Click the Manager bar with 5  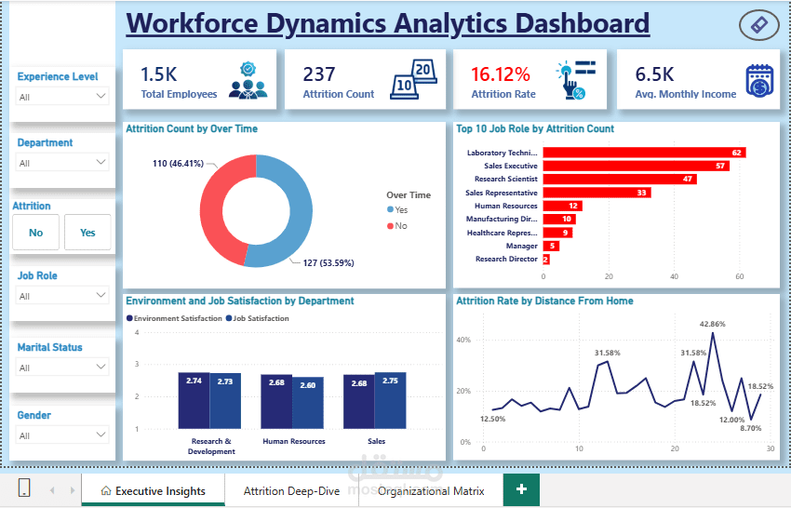(x=551, y=246)
